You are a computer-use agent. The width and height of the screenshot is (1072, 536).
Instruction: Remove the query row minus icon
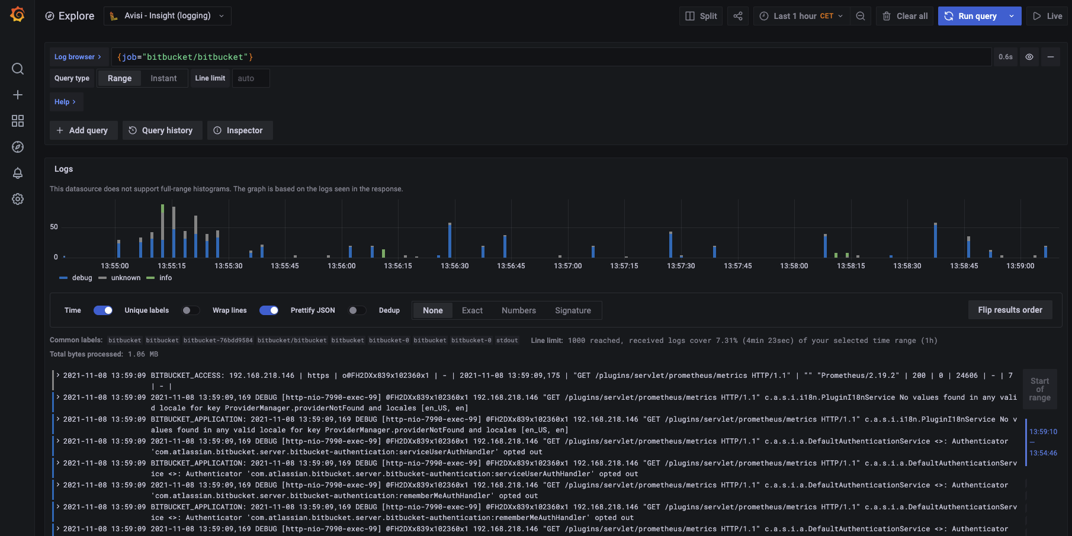pyautogui.click(x=1051, y=57)
